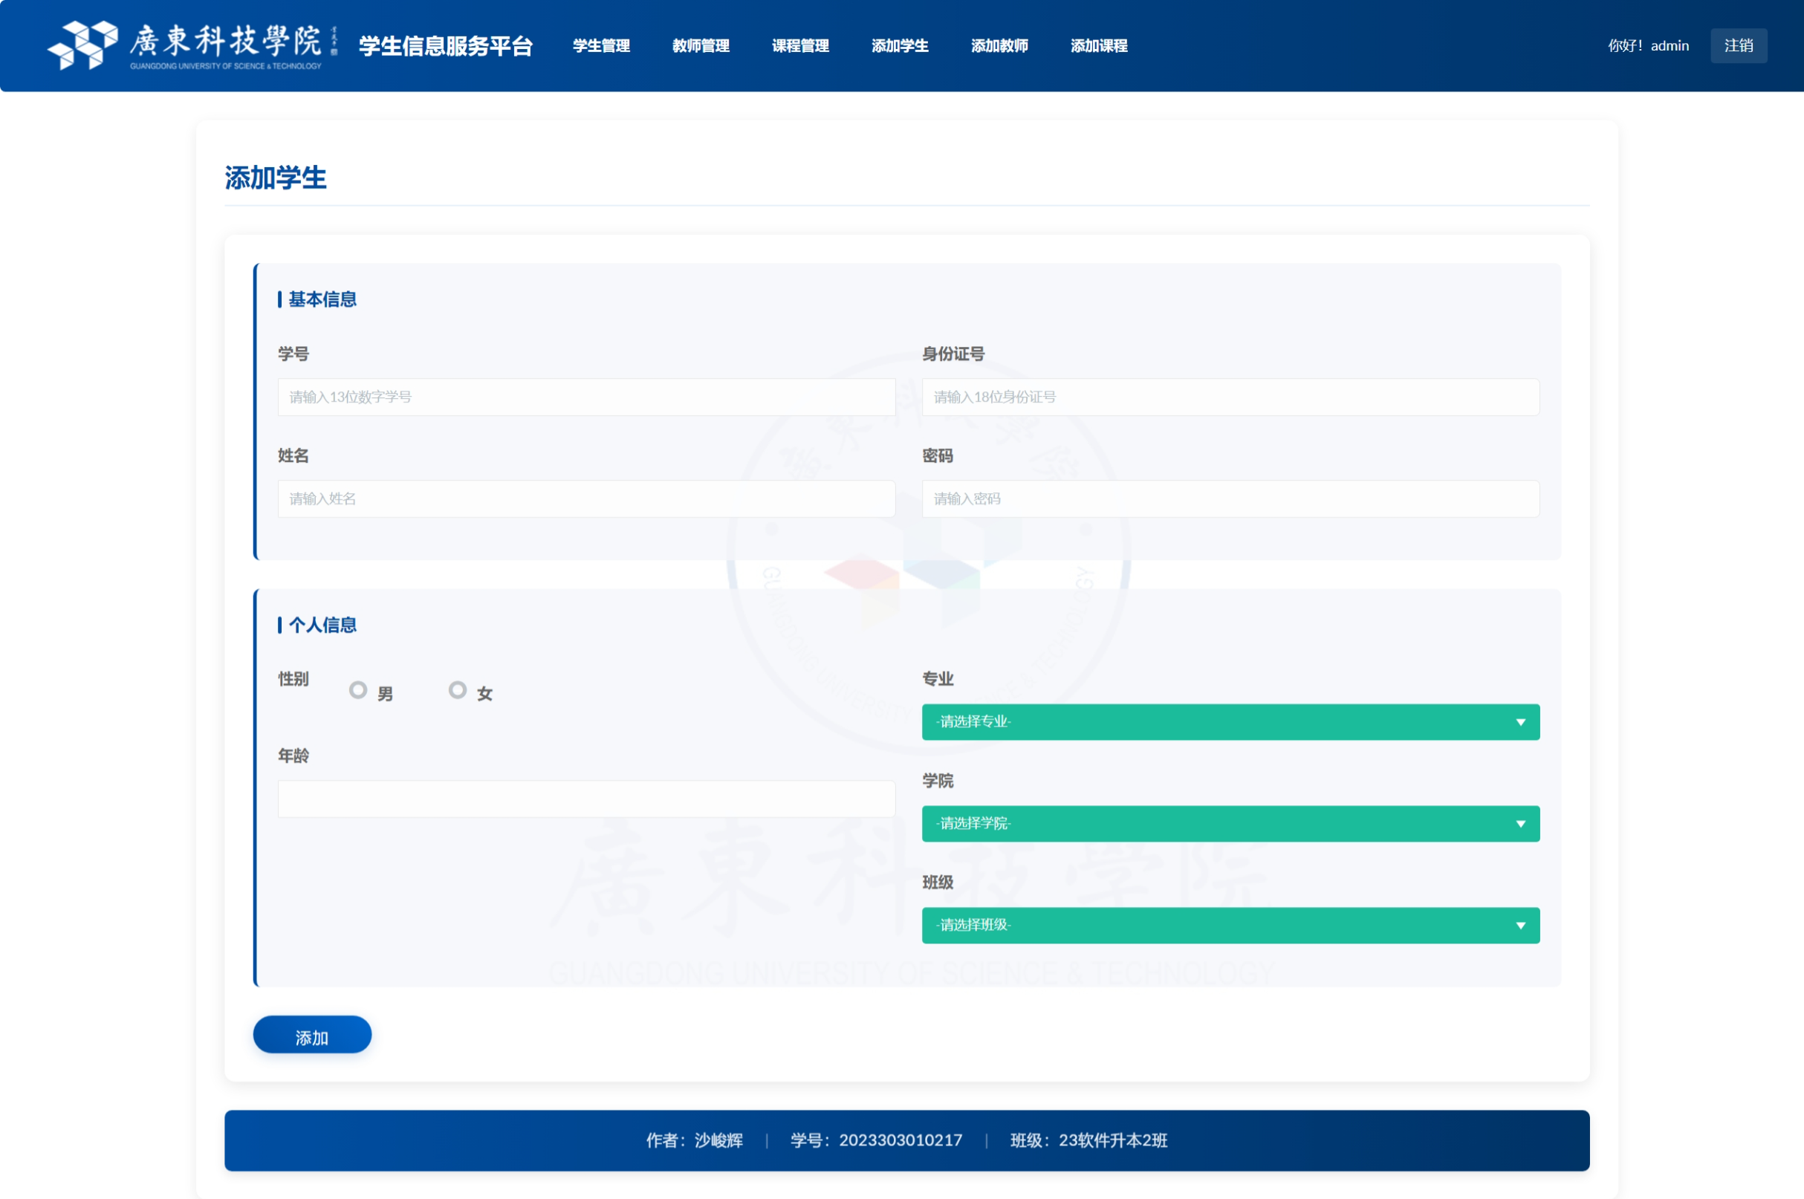Click the 添加 submit button
This screenshot has width=1804, height=1199.
tap(312, 1035)
